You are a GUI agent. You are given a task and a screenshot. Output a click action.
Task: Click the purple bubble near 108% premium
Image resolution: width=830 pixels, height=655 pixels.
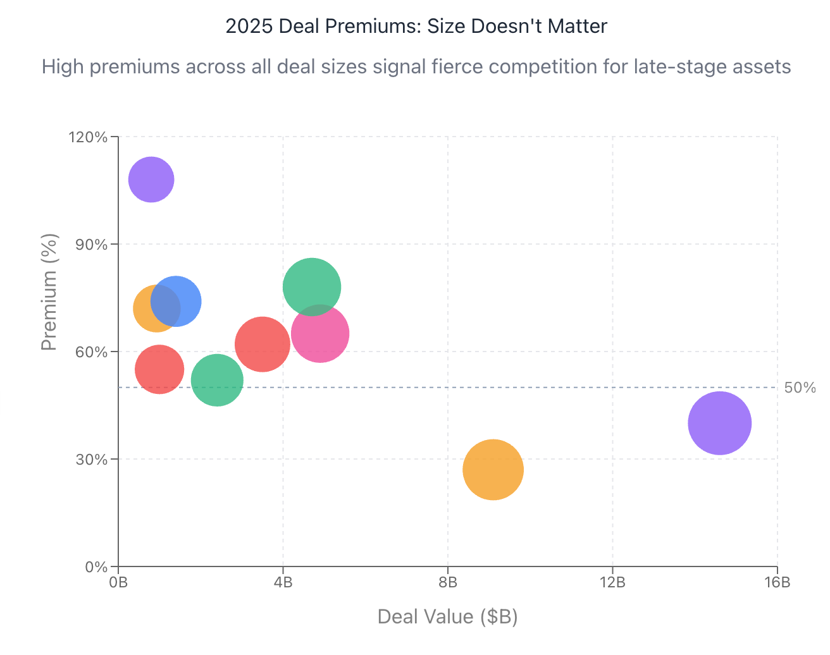point(151,180)
